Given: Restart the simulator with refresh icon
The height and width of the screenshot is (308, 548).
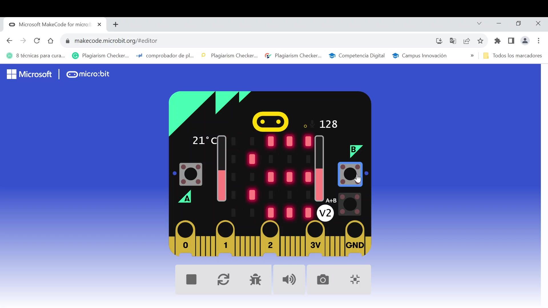Looking at the screenshot, I should click(223, 279).
